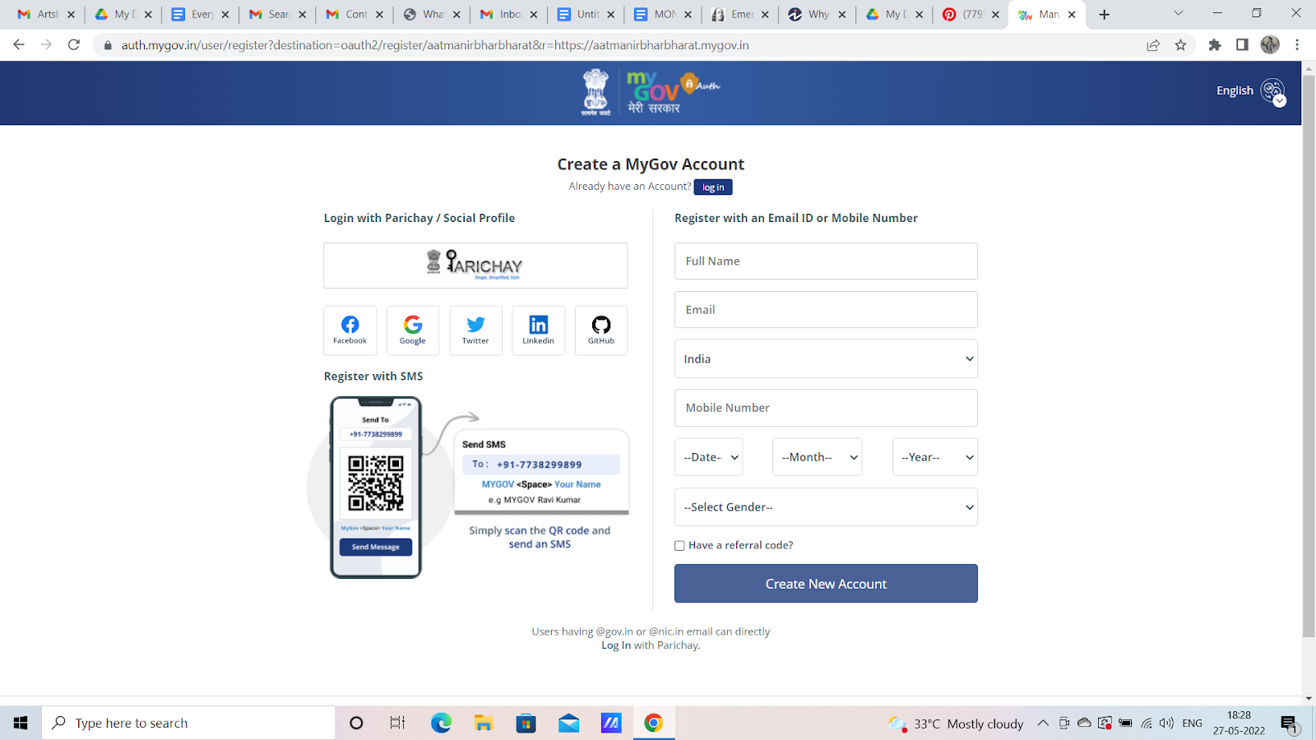The image size is (1316, 740).
Task: Open the Extensions puzzle icon
Action: (1215, 45)
